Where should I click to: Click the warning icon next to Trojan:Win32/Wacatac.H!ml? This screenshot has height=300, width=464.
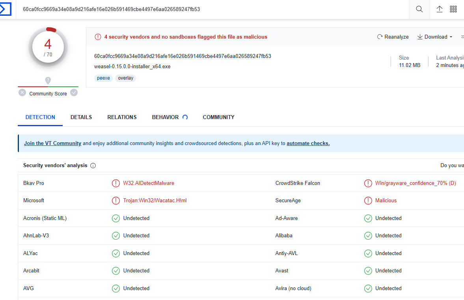click(116, 200)
